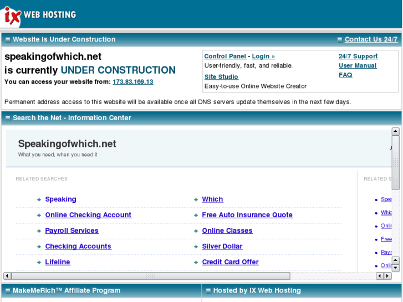Click the inner frame scrollbar up arrow
This screenshot has height=302, width=403.
[x=395, y=131]
